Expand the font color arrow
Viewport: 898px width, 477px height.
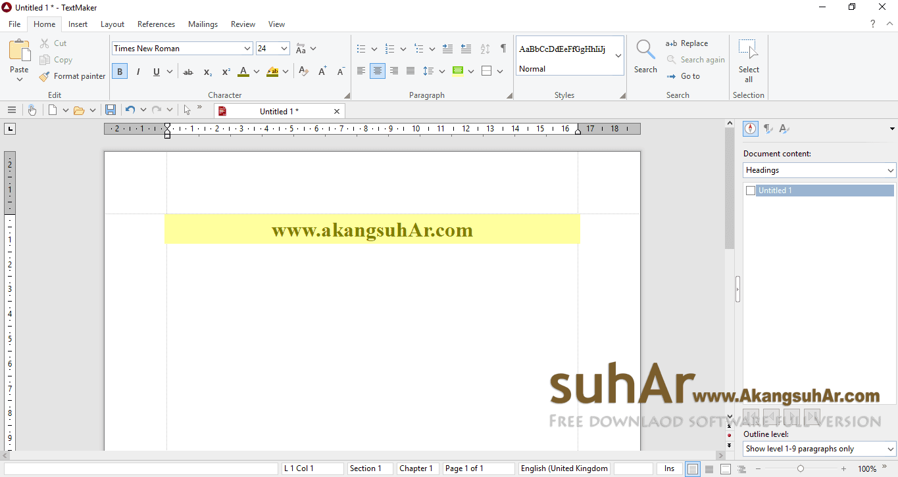click(x=256, y=72)
